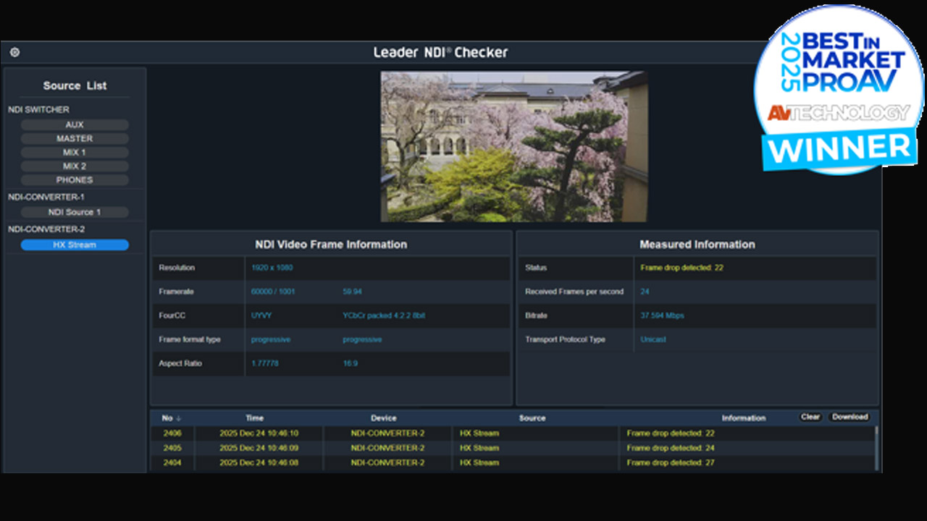Open the settings gear icon
This screenshot has width=927, height=521.
pyautogui.click(x=14, y=52)
